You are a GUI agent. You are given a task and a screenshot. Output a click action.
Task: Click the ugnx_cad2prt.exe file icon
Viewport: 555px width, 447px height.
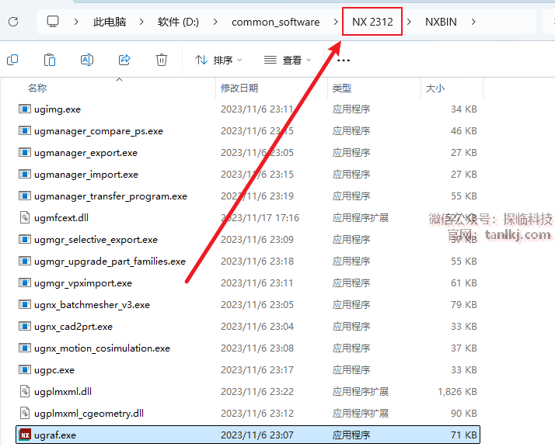25,326
